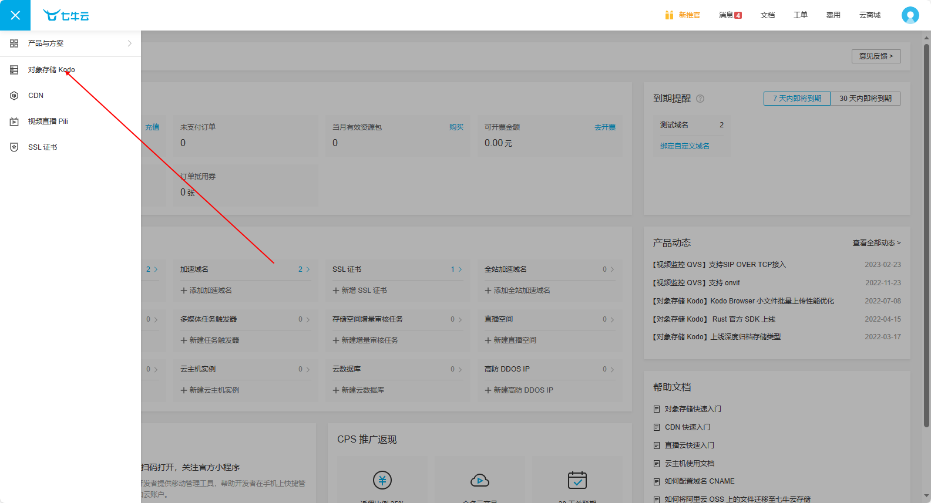Open 消息 menu in header
The width and height of the screenshot is (931, 503).
pos(730,15)
